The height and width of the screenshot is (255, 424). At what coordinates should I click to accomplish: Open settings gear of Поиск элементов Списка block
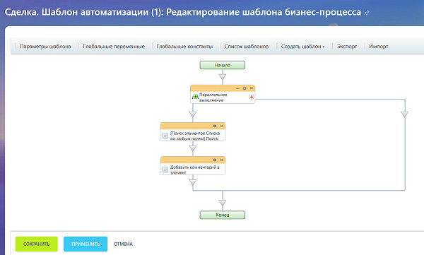215,126
